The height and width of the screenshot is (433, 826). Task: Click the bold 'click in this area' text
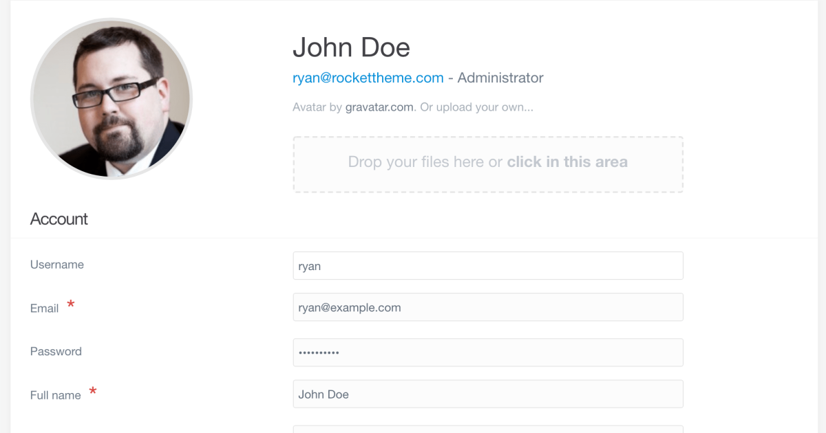(567, 162)
